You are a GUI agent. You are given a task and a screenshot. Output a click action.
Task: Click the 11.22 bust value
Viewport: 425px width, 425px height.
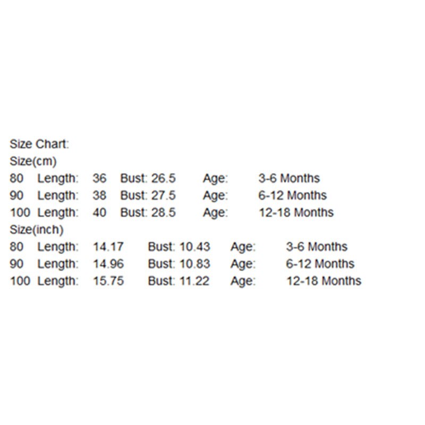[194, 281]
